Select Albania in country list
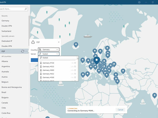 [5, 61]
